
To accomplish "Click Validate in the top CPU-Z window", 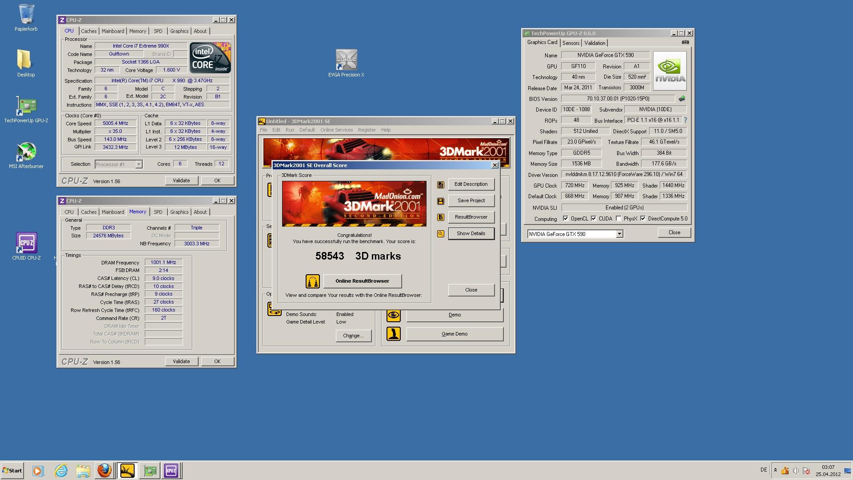I will [x=181, y=181].
